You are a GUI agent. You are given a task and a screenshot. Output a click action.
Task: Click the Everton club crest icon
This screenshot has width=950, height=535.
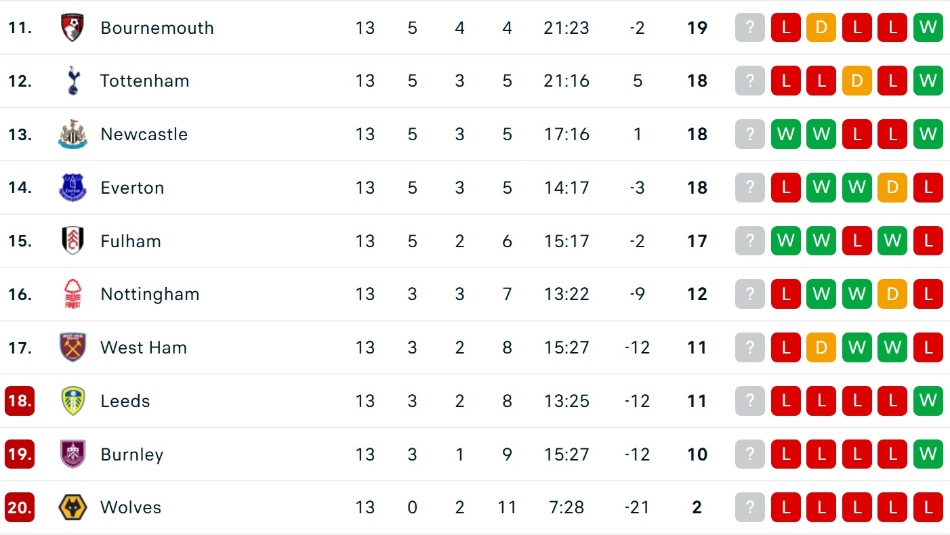(x=73, y=188)
